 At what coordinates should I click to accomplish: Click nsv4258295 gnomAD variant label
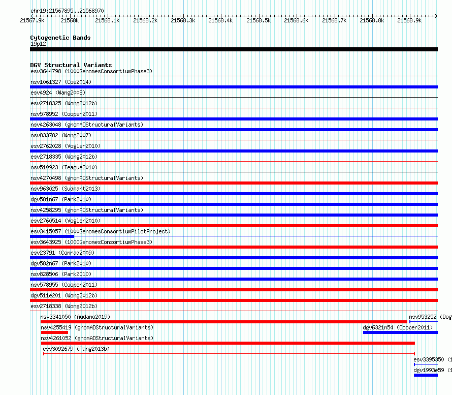pos(87,210)
